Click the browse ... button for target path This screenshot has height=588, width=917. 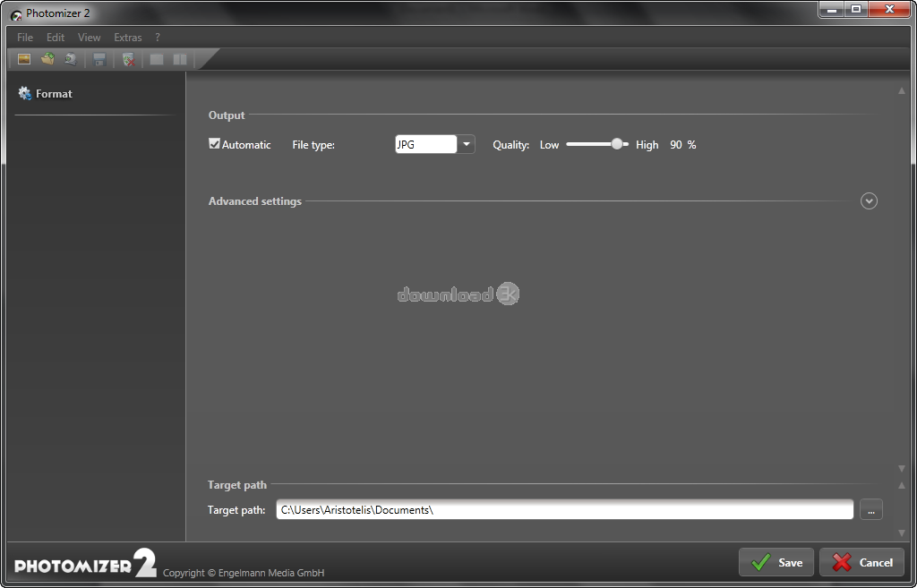click(870, 509)
